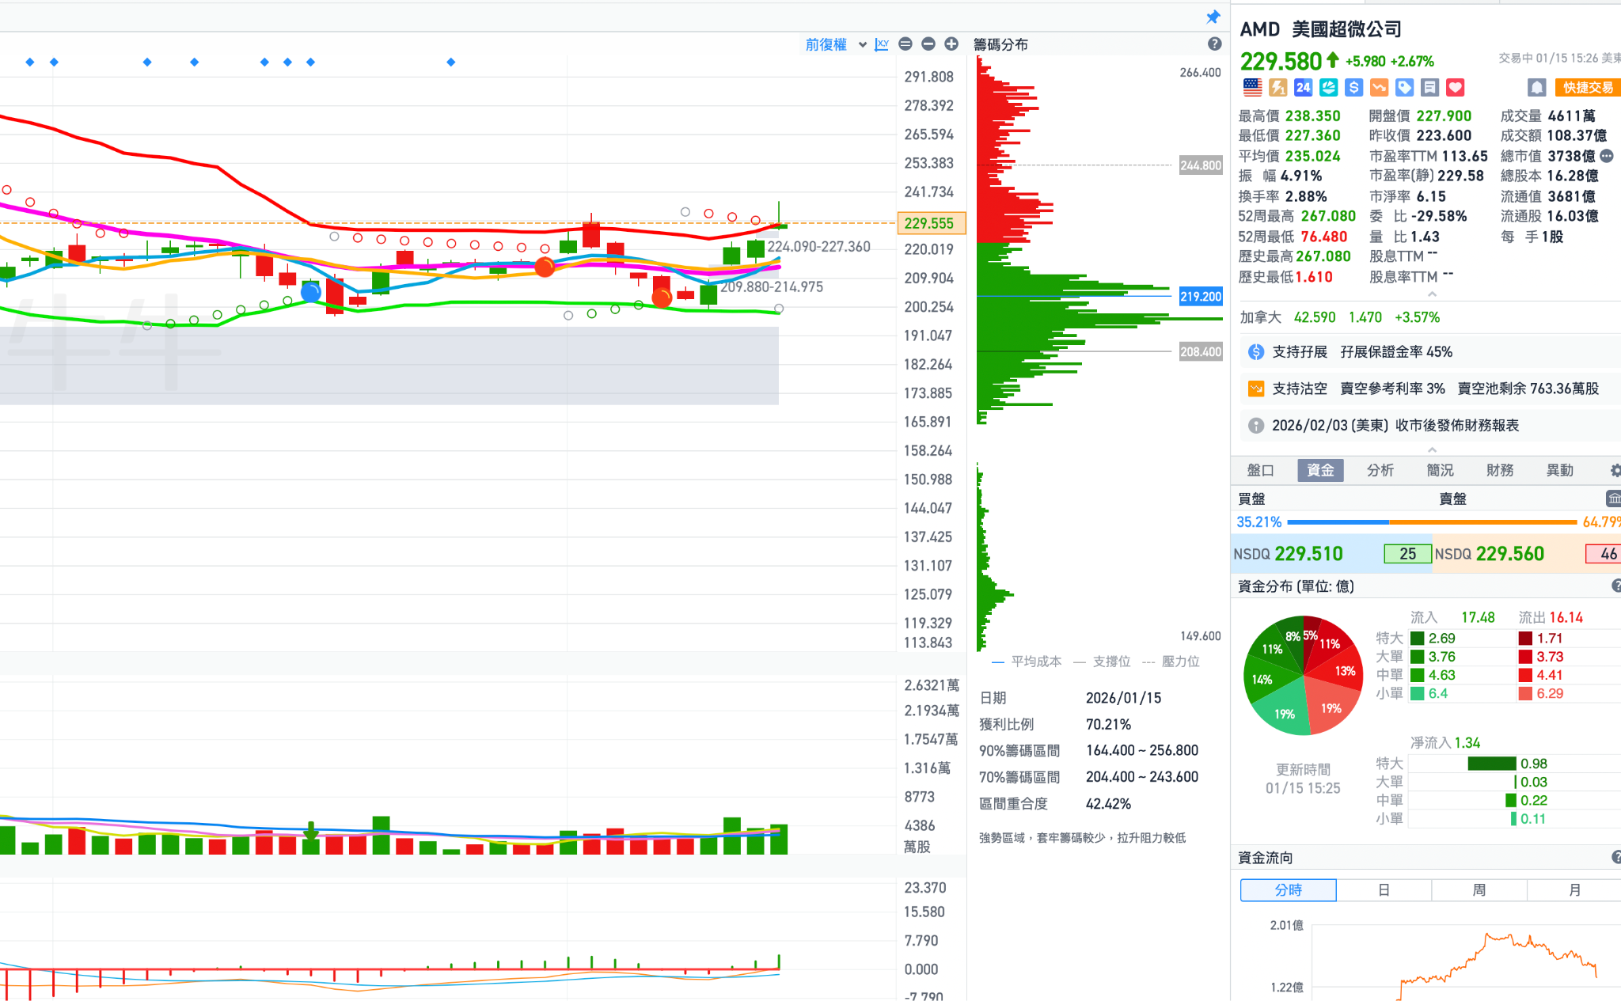Select 周 in the 資金流向 section
Viewport: 1621px width, 1001px height.
coord(1479,889)
